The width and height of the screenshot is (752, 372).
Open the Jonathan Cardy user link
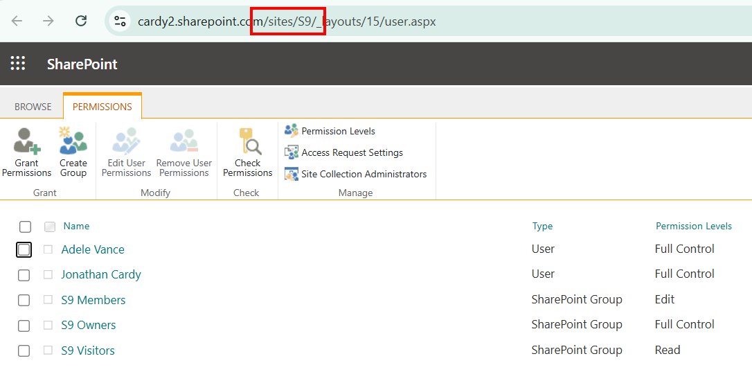click(x=100, y=274)
